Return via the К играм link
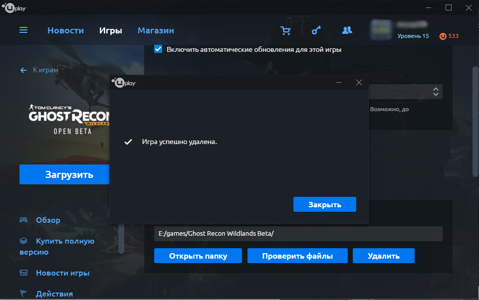 [45, 70]
